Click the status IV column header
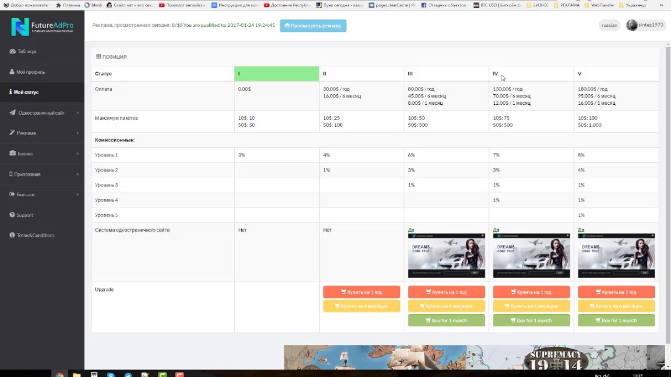The image size is (671, 377). point(532,74)
